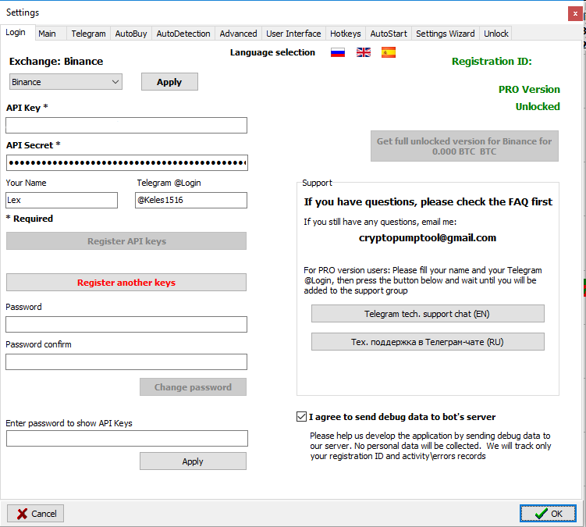Click the Telegram @Login field

[191, 200]
